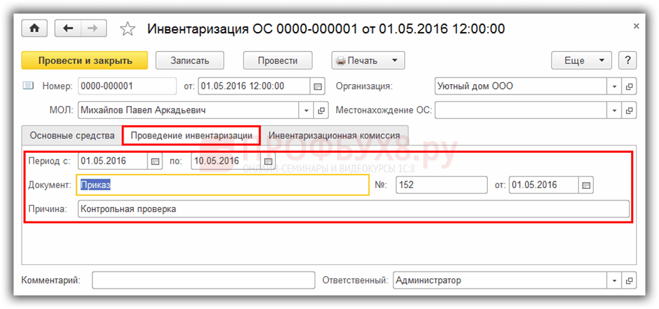Viewport: 659px width, 309px height.
Task: Add document to favorites star
Action: (x=128, y=29)
